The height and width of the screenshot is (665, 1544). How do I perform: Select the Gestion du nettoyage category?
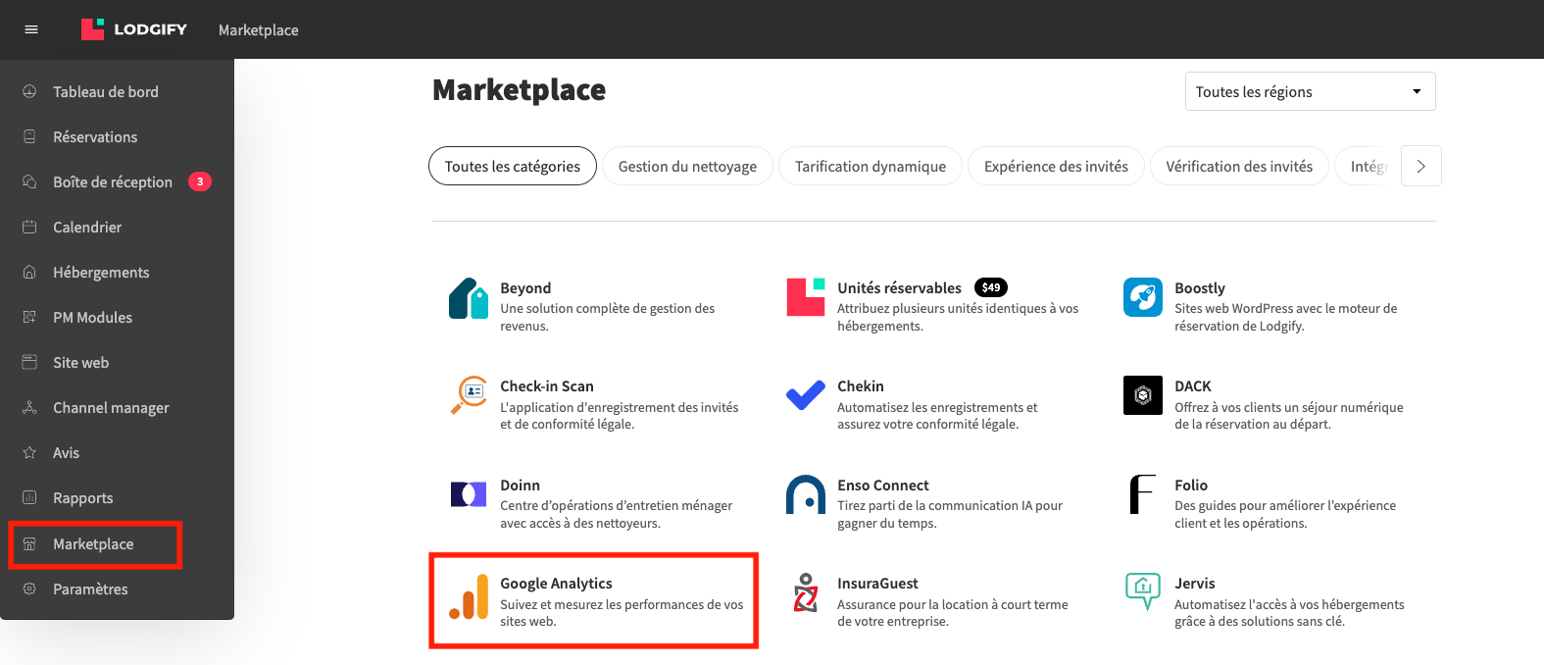pos(687,166)
